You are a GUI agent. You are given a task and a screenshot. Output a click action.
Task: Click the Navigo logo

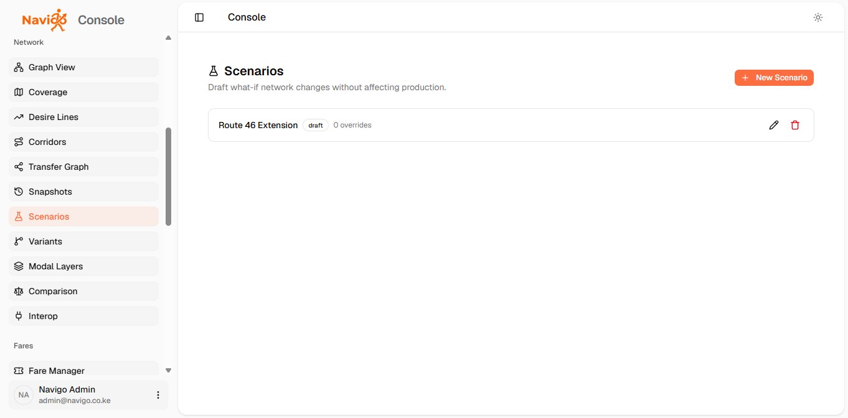[45, 20]
